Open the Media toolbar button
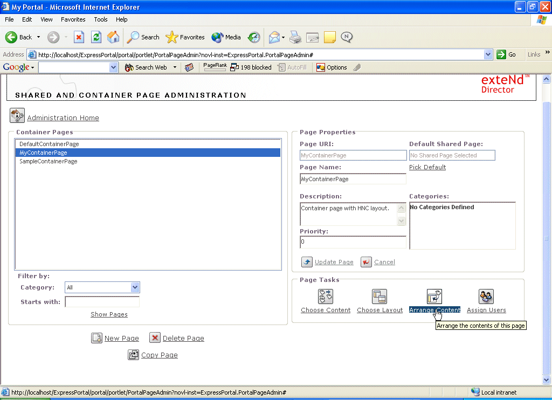This screenshot has width=552, height=400. click(226, 37)
